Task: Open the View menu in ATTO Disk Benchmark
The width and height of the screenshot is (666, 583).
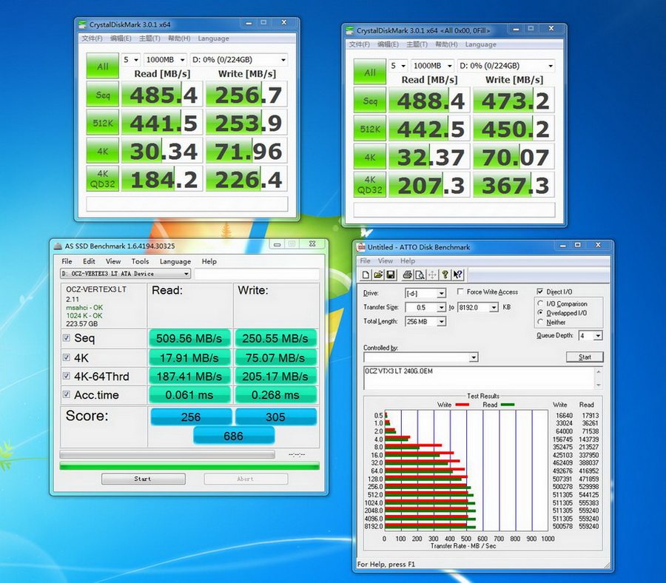Action: tap(386, 261)
